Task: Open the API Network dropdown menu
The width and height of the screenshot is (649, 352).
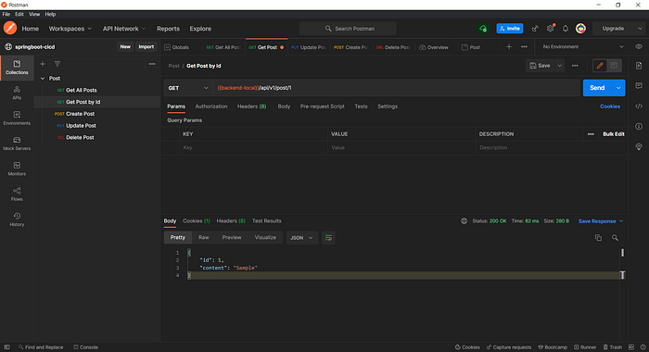Action: (x=124, y=29)
